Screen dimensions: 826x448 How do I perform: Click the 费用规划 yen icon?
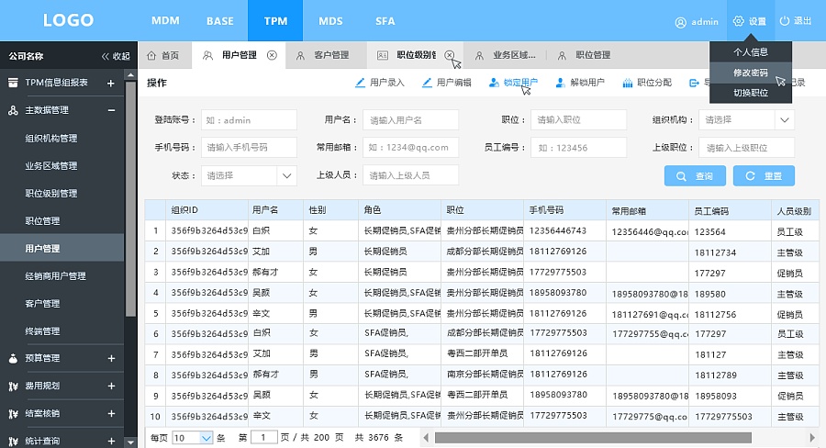(13, 386)
